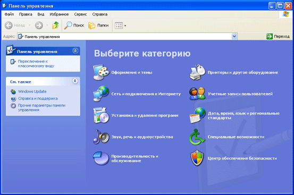Open the Date, Time and Regional calendar icon
This screenshot has height=195, width=294.
pyautogui.click(x=197, y=116)
